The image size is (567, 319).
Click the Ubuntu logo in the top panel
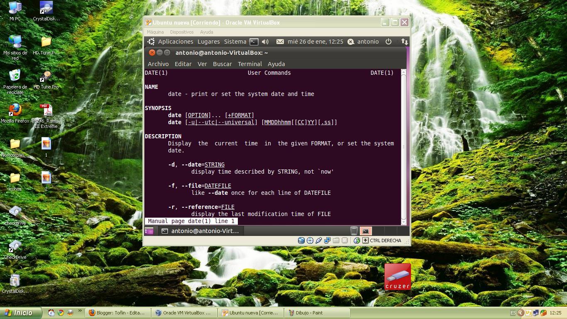151,42
